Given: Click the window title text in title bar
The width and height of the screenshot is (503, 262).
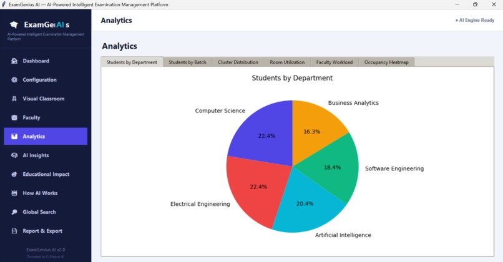Looking at the screenshot, I should pos(88,4).
